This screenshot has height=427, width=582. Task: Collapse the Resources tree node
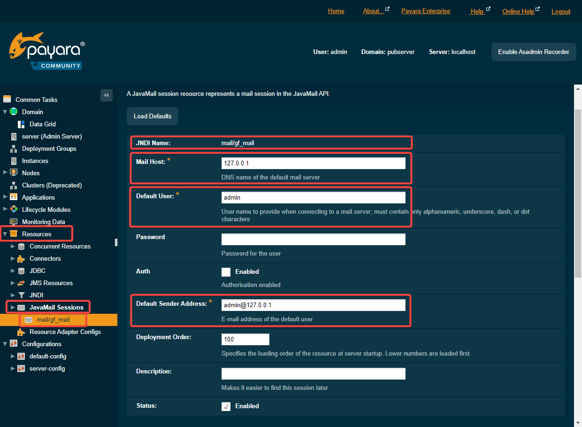[5, 234]
